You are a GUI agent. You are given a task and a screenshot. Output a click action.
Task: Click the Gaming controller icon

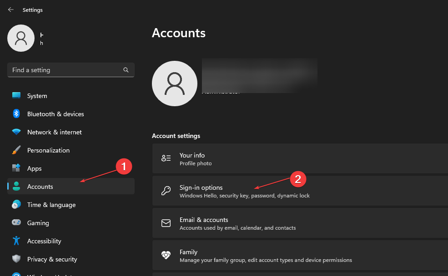tap(16, 222)
